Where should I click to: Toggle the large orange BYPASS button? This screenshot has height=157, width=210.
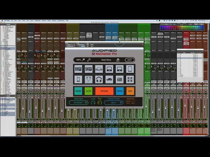(104, 91)
